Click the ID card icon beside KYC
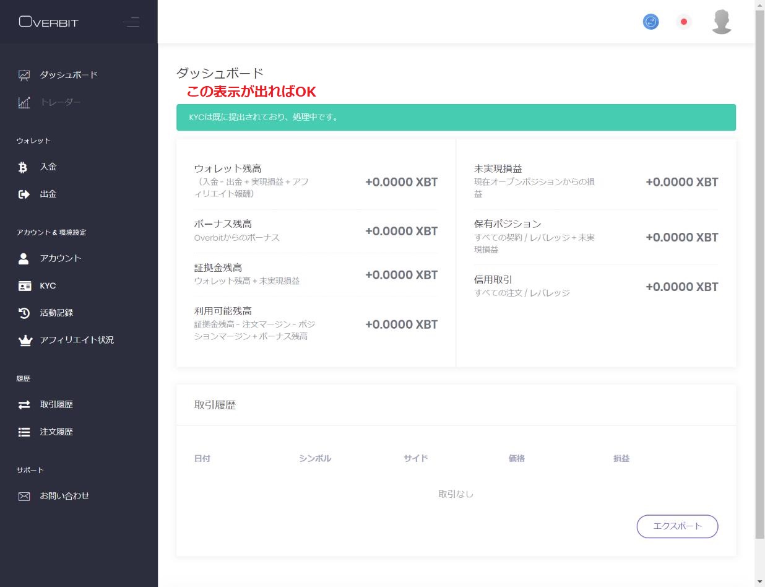765x587 pixels. pyautogui.click(x=24, y=286)
